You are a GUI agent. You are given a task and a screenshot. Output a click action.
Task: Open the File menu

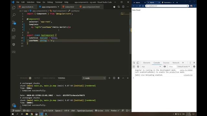pos(18,2)
